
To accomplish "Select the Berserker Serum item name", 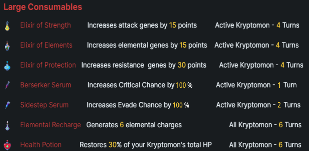I will coord(46,85).
